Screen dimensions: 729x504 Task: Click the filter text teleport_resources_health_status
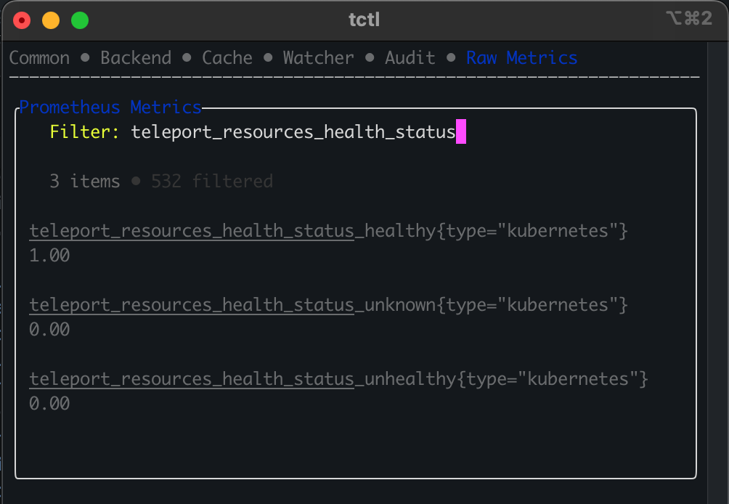[x=293, y=133]
